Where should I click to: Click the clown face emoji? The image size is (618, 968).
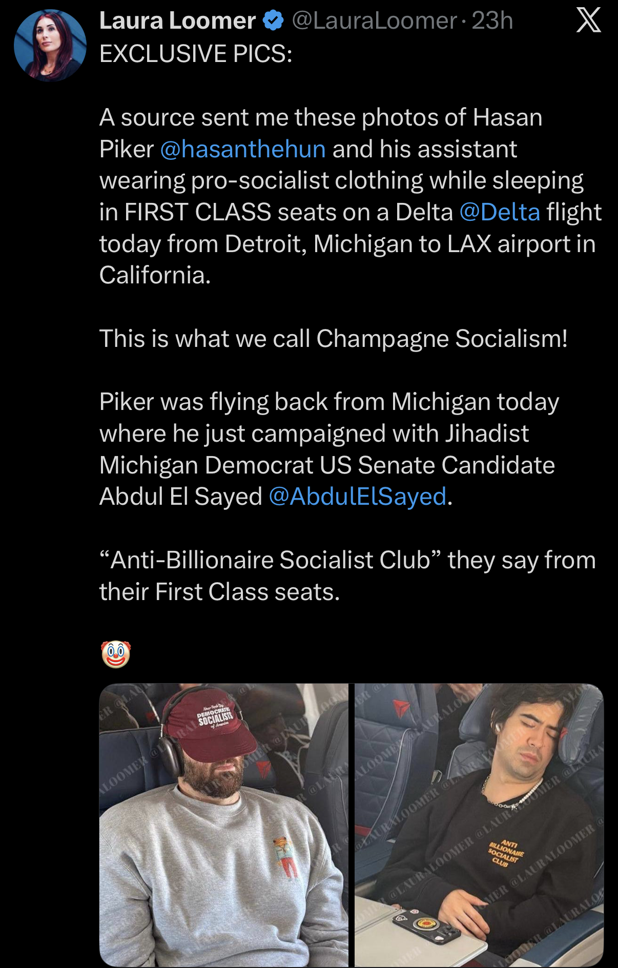[116, 654]
